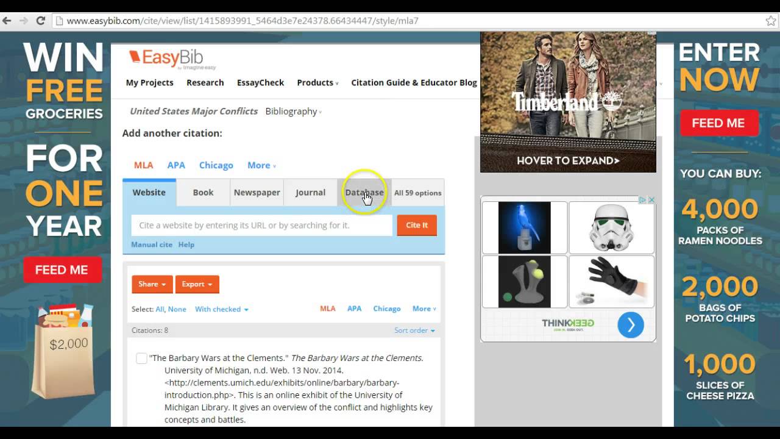Open the Products dropdown menu
The height and width of the screenshot is (439, 780).
317,82
